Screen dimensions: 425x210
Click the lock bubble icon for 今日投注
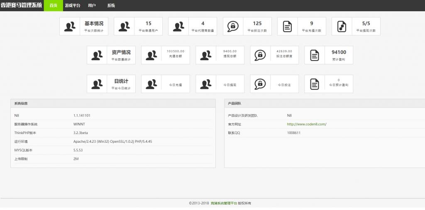[260, 84]
